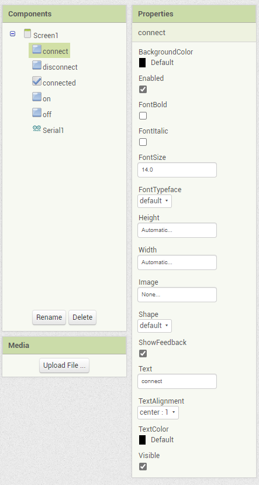The height and width of the screenshot is (485, 259).
Task: Click the Rename button
Action: point(49,317)
